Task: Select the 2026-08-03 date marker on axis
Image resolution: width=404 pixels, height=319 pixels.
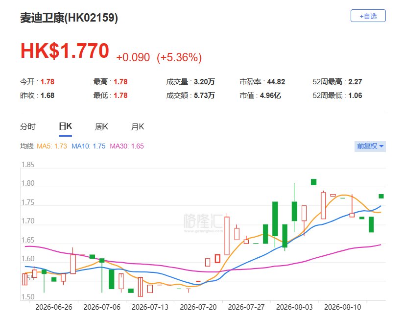Action: point(294,307)
